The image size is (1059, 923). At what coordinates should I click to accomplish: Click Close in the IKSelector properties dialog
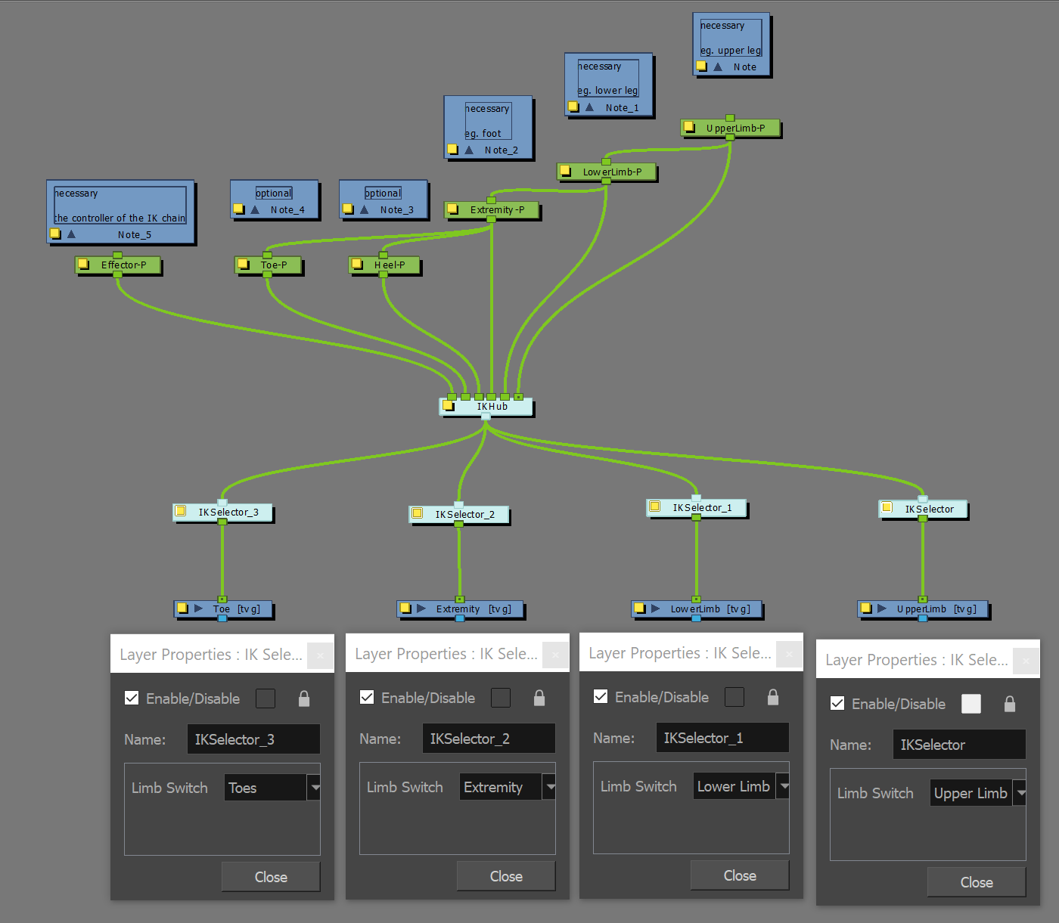click(976, 881)
